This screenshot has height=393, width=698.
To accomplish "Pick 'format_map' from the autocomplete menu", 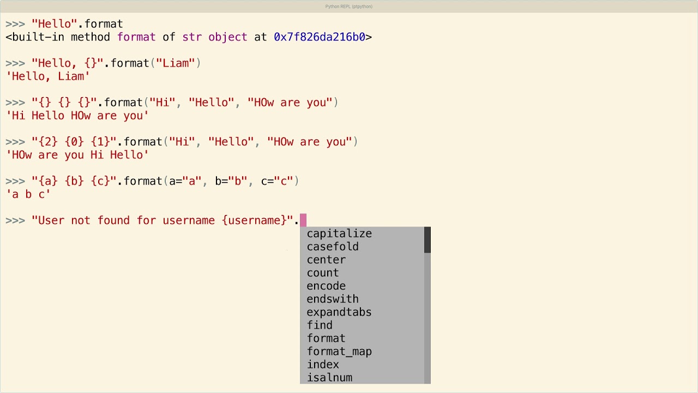I will 339,352.
